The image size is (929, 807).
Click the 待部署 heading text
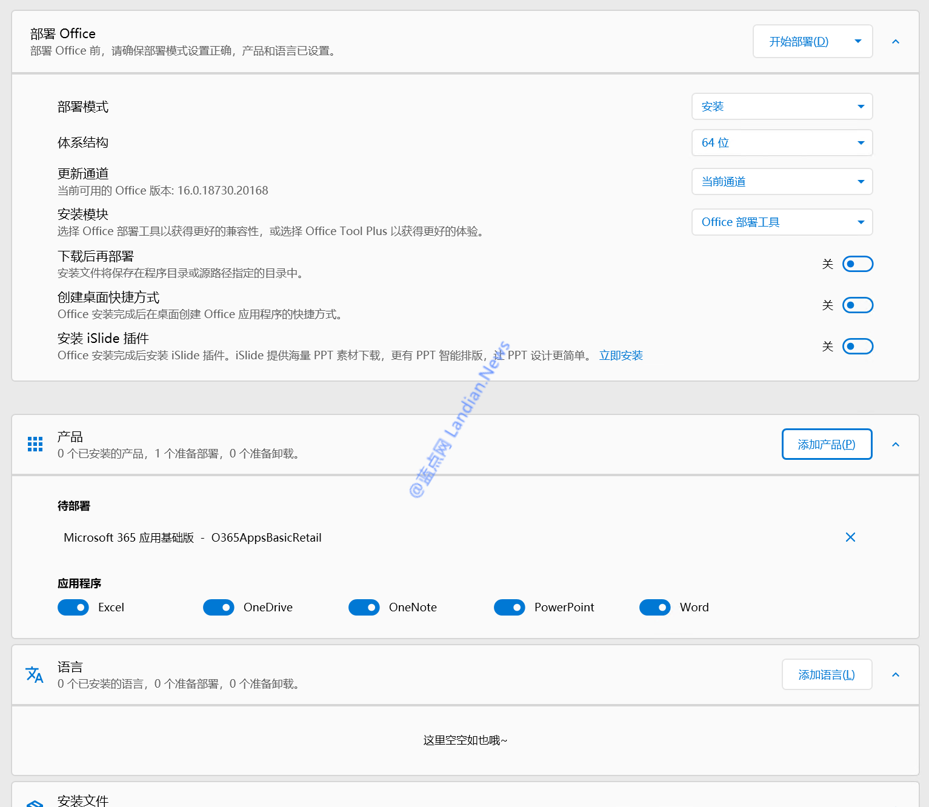click(74, 506)
